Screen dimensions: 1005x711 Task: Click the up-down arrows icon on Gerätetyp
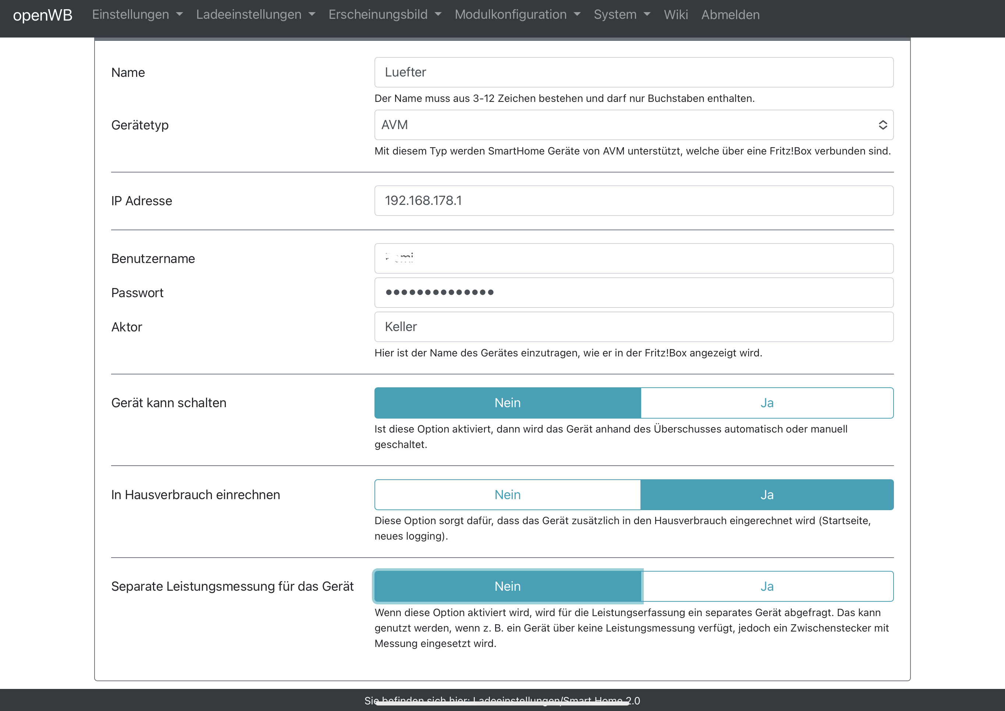click(x=883, y=125)
